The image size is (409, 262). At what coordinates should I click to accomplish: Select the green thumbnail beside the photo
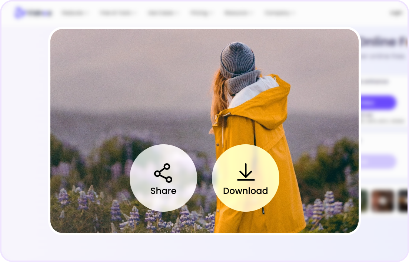pyautogui.click(x=363, y=201)
